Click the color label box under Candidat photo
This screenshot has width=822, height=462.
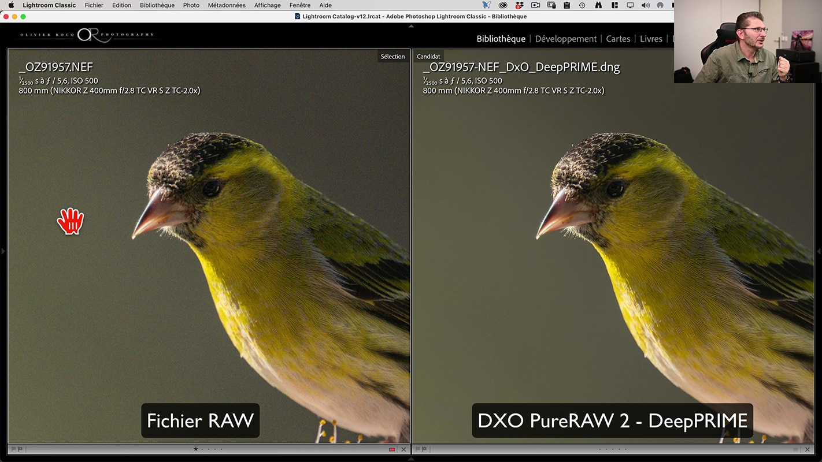[796, 449]
